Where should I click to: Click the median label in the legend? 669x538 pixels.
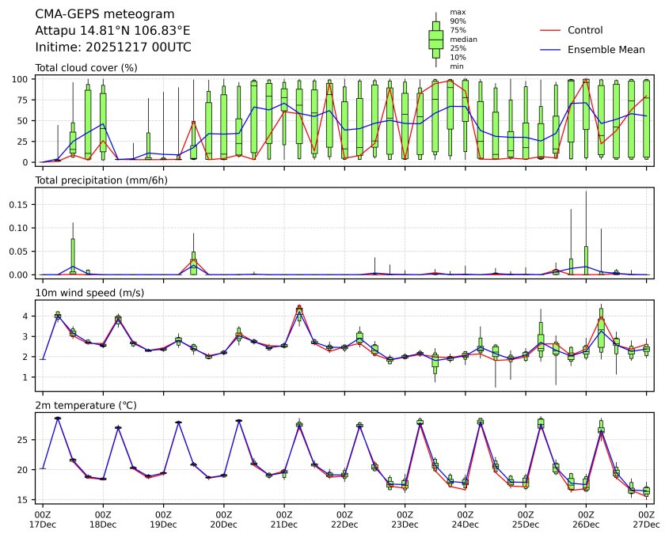[463, 39]
